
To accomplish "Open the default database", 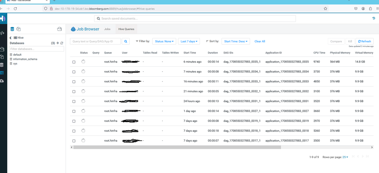I will pos(17,55).
